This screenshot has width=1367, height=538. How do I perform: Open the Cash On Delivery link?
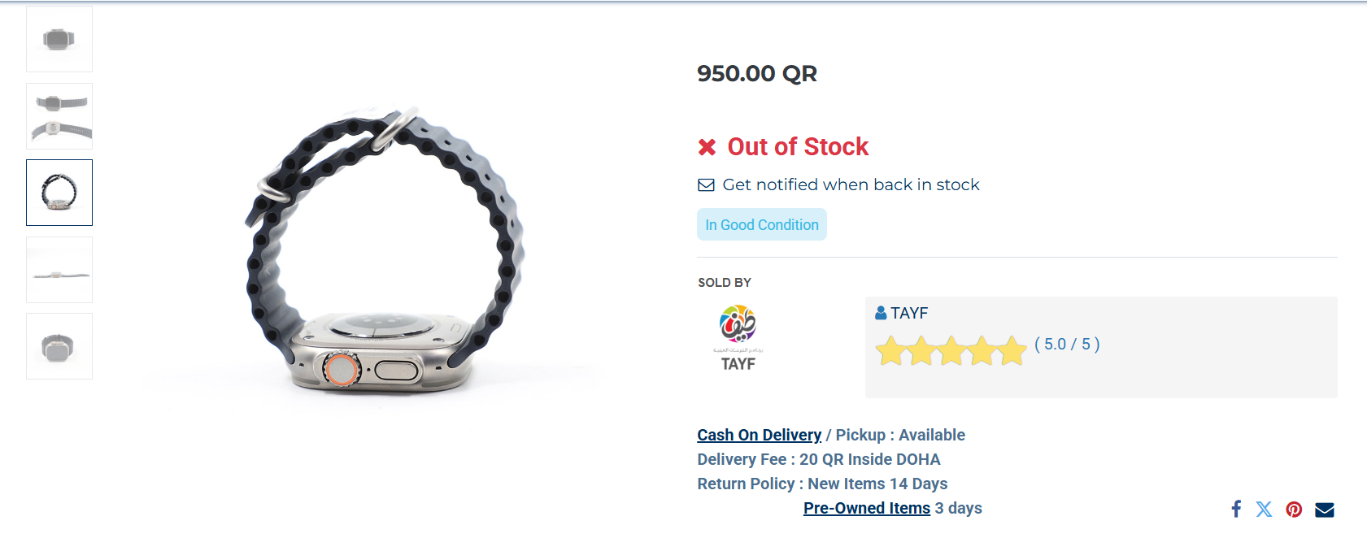click(758, 435)
